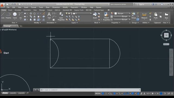The height and width of the screenshot is (98, 174).
Task: Click Sign In button
Action: [140, 4]
